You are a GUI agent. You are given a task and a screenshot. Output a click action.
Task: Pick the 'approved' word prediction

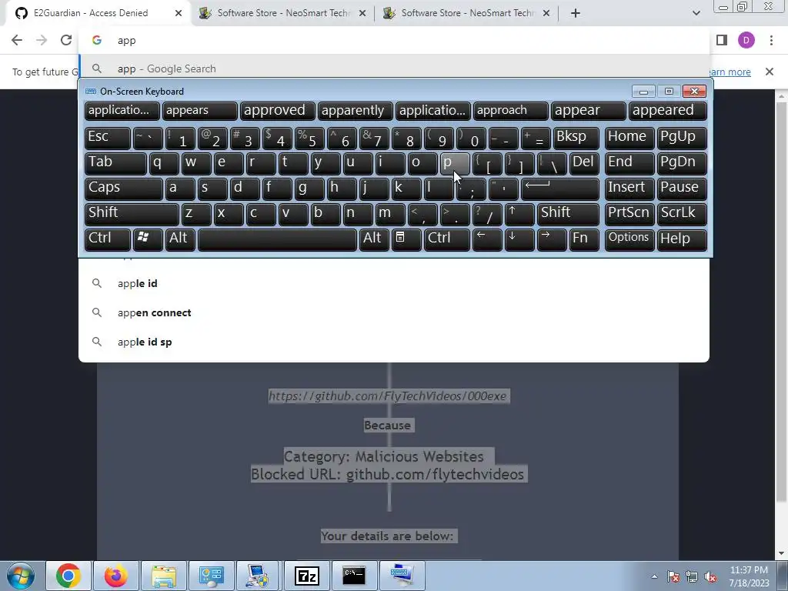(x=277, y=111)
